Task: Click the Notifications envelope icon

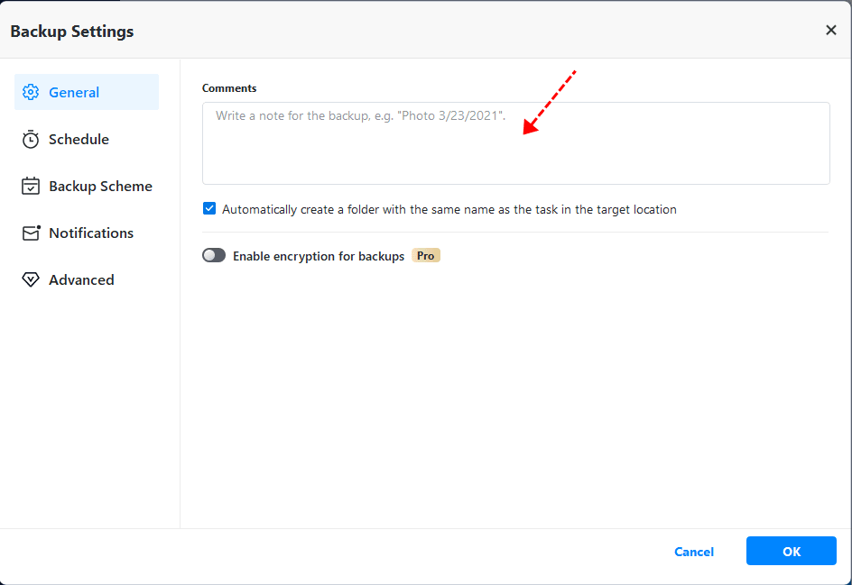Action: 31,233
